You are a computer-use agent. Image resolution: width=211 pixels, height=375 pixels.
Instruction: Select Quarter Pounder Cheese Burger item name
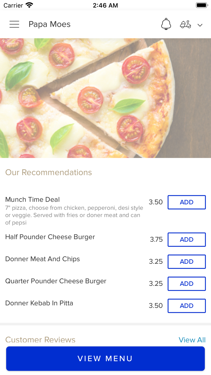point(56,281)
